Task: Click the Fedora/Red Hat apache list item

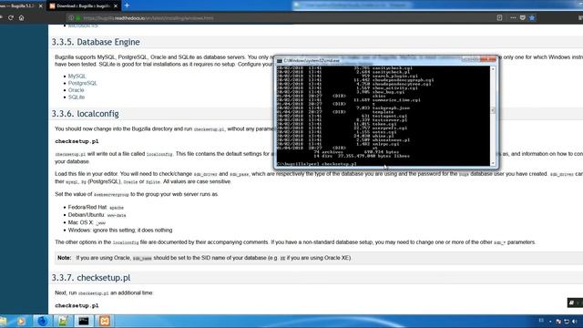Action: [x=96, y=207]
